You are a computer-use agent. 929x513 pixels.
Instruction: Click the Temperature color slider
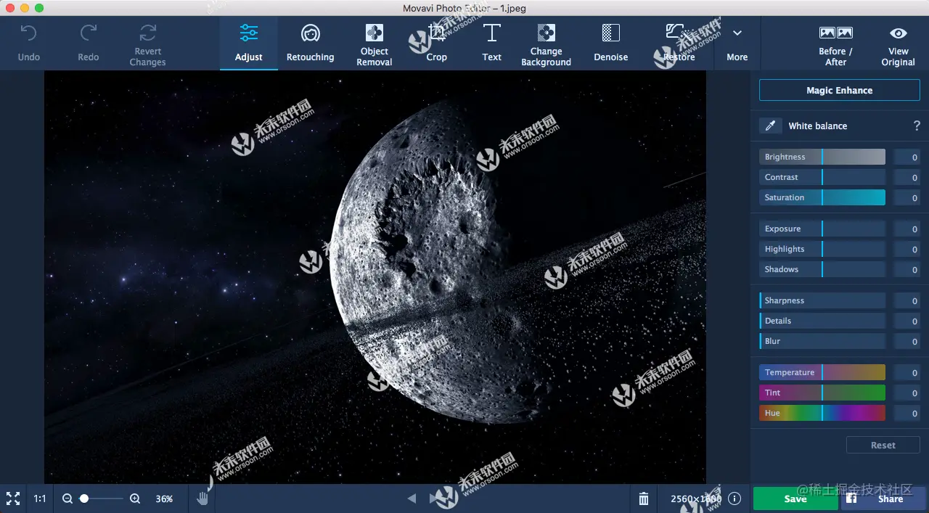tap(822, 372)
